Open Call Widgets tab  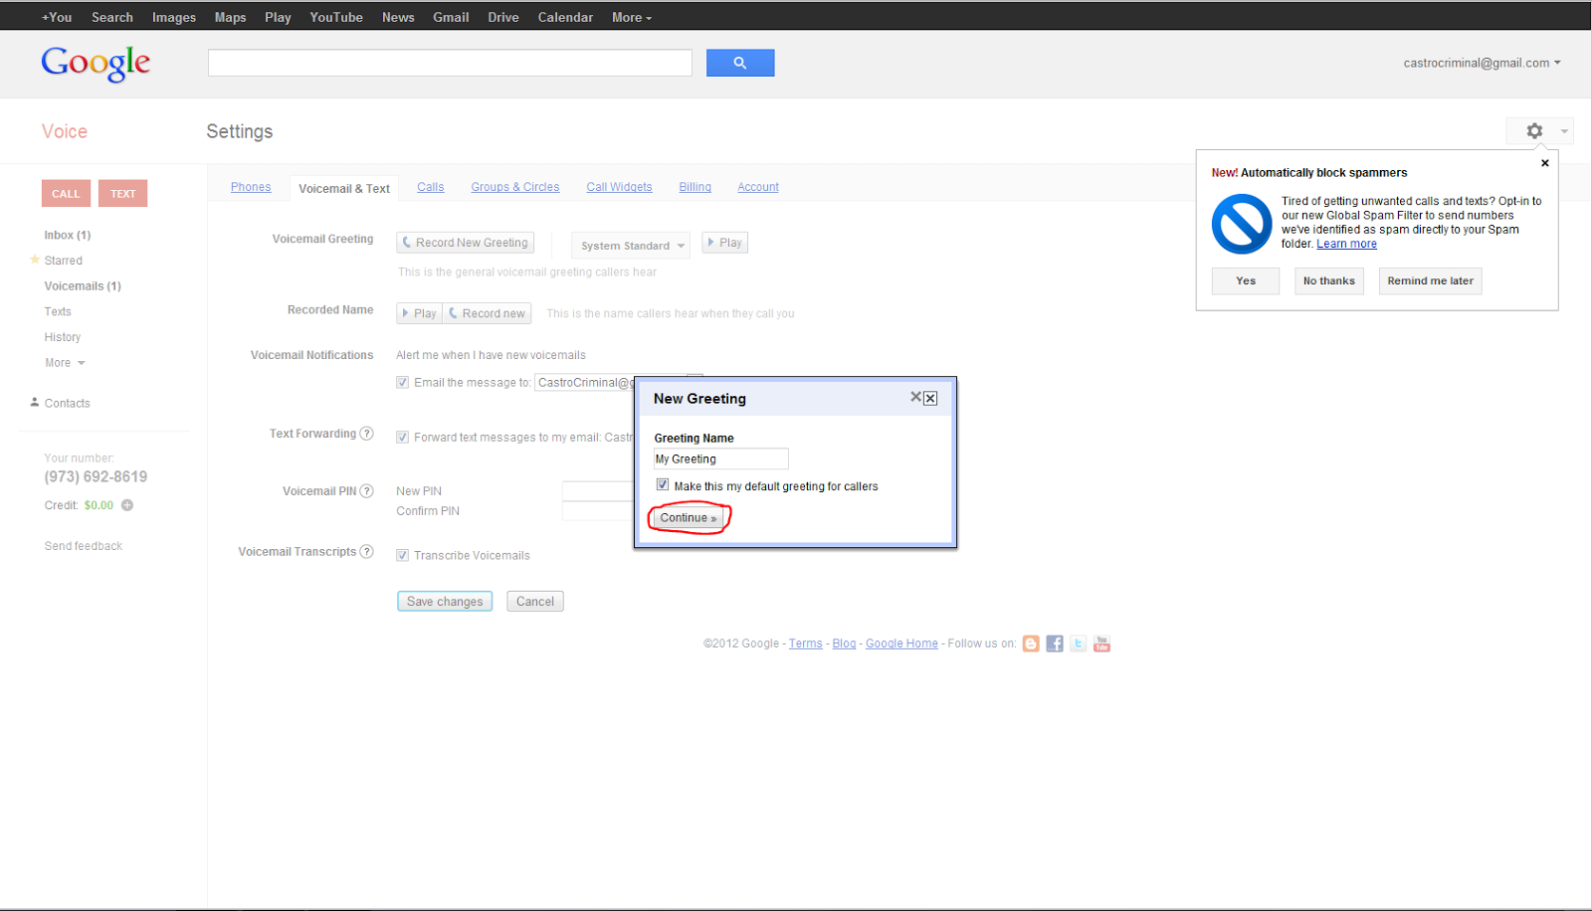pyautogui.click(x=619, y=187)
